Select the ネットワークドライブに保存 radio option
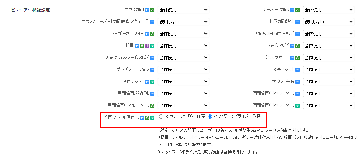This screenshot has height=157, width=364. tap(210, 116)
